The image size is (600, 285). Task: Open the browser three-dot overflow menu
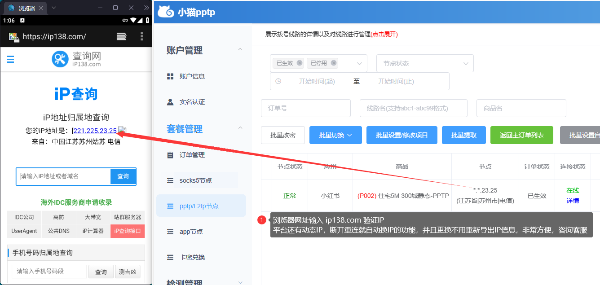pos(142,36)
